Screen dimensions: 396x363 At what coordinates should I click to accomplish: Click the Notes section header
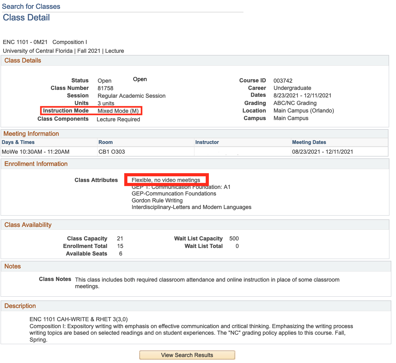pos(13,266)
